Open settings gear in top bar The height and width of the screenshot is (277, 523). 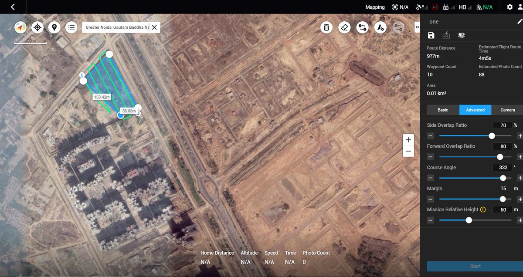tap(510, 7)
